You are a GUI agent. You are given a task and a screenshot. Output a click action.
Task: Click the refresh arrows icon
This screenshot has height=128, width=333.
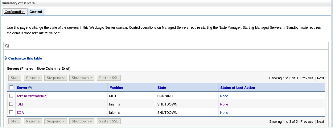(x=7, y=46)
